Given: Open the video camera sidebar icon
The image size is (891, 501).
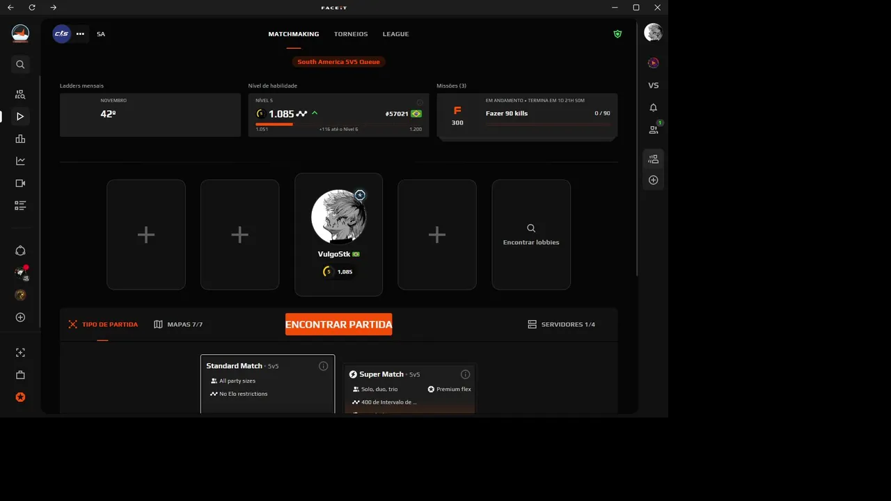Looking at the screenshot, I should (20, 183).
